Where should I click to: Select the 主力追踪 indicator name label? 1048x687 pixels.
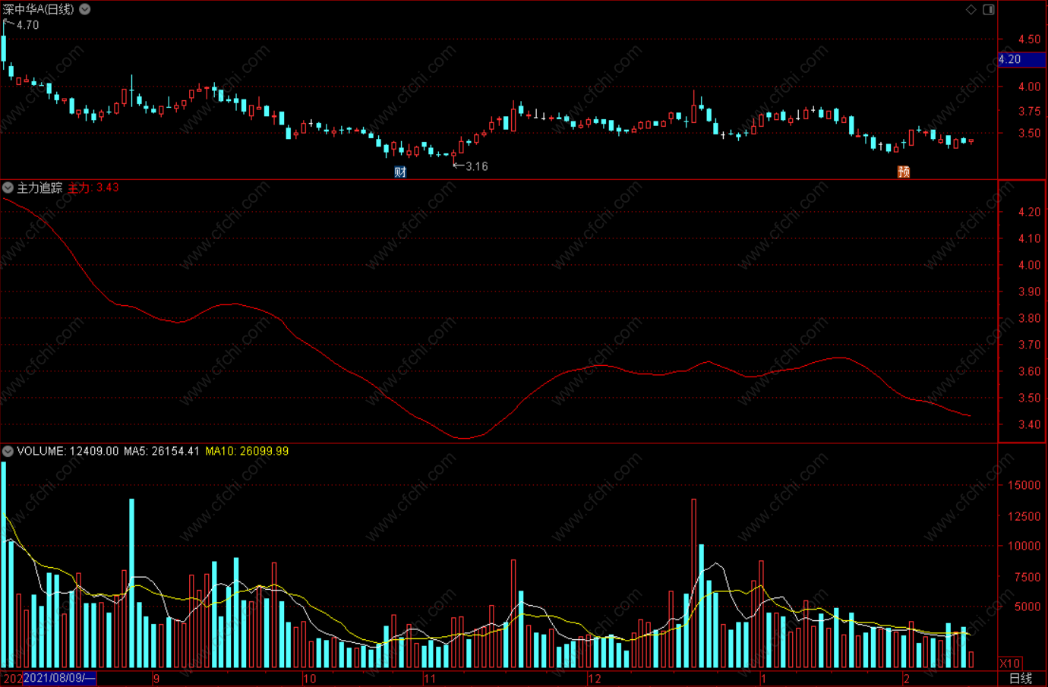pyautogui.click(x=39, y=188)
